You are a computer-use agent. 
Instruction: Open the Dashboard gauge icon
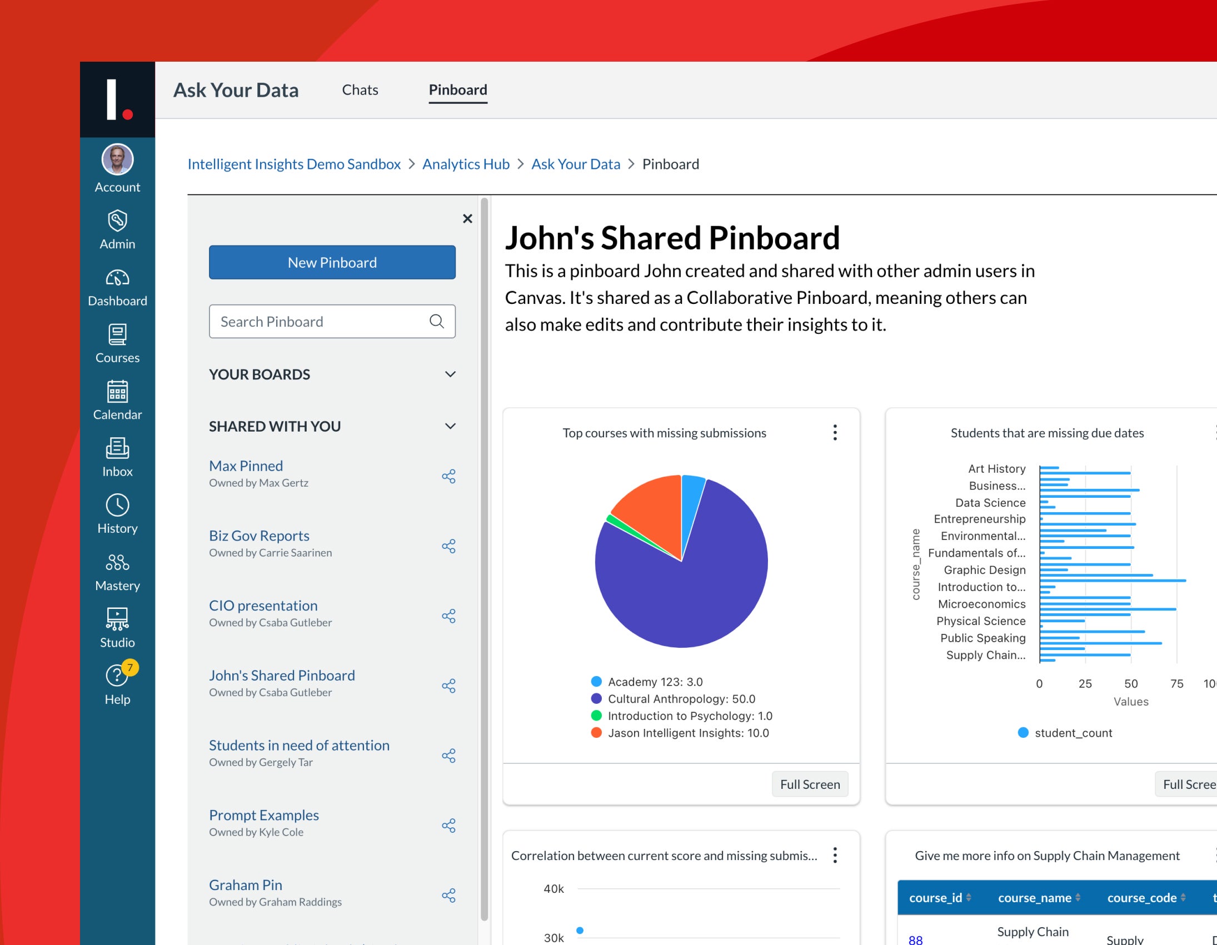(117, 277)
